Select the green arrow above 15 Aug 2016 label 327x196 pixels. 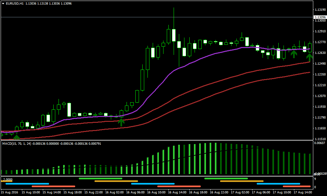(16, 138)
